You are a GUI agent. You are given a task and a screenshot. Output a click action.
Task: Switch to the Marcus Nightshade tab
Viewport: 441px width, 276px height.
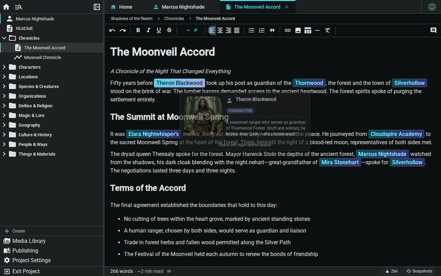179,7
